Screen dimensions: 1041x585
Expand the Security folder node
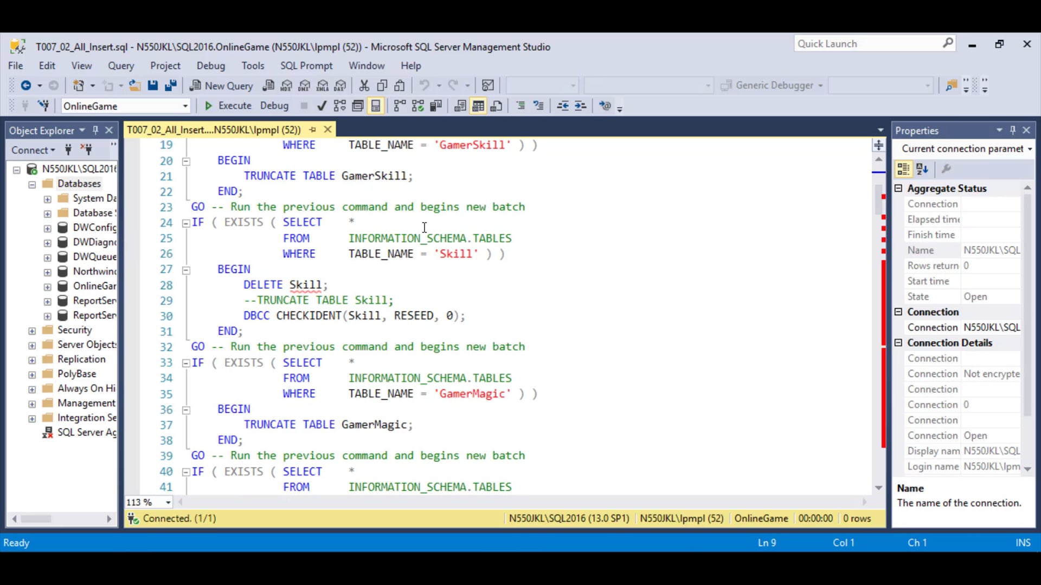[32, 330]
